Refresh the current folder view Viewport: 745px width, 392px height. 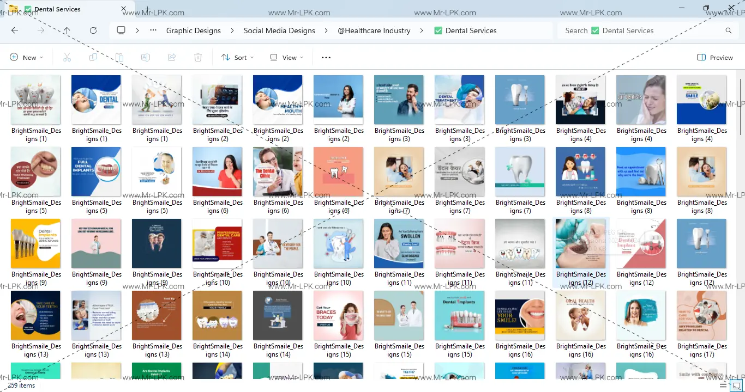pos(93,30)
